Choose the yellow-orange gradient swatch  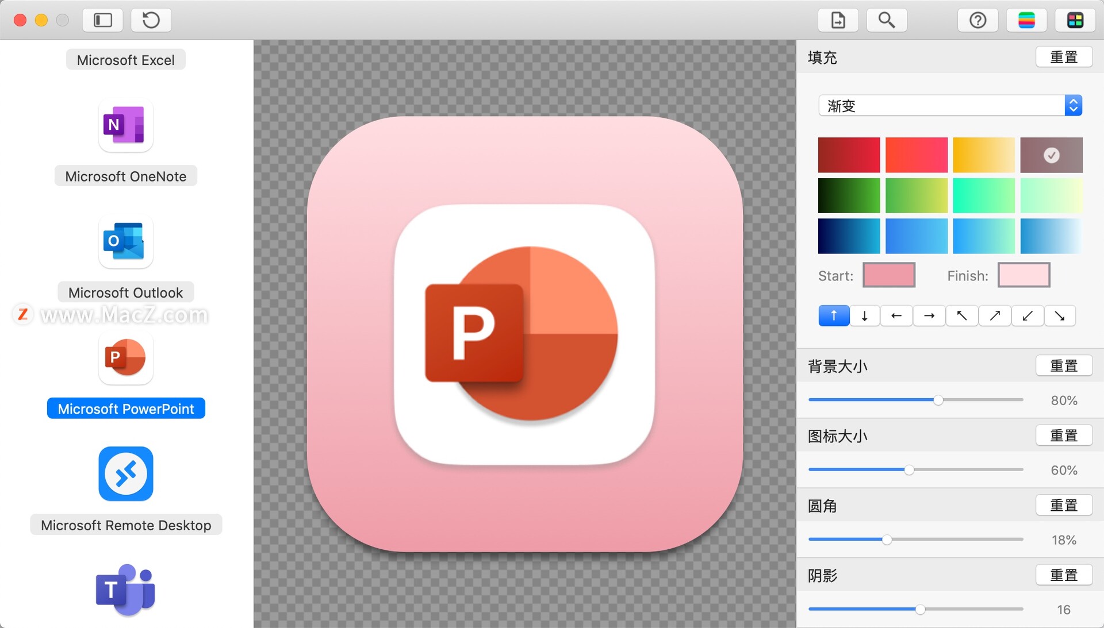pos(984,155)
